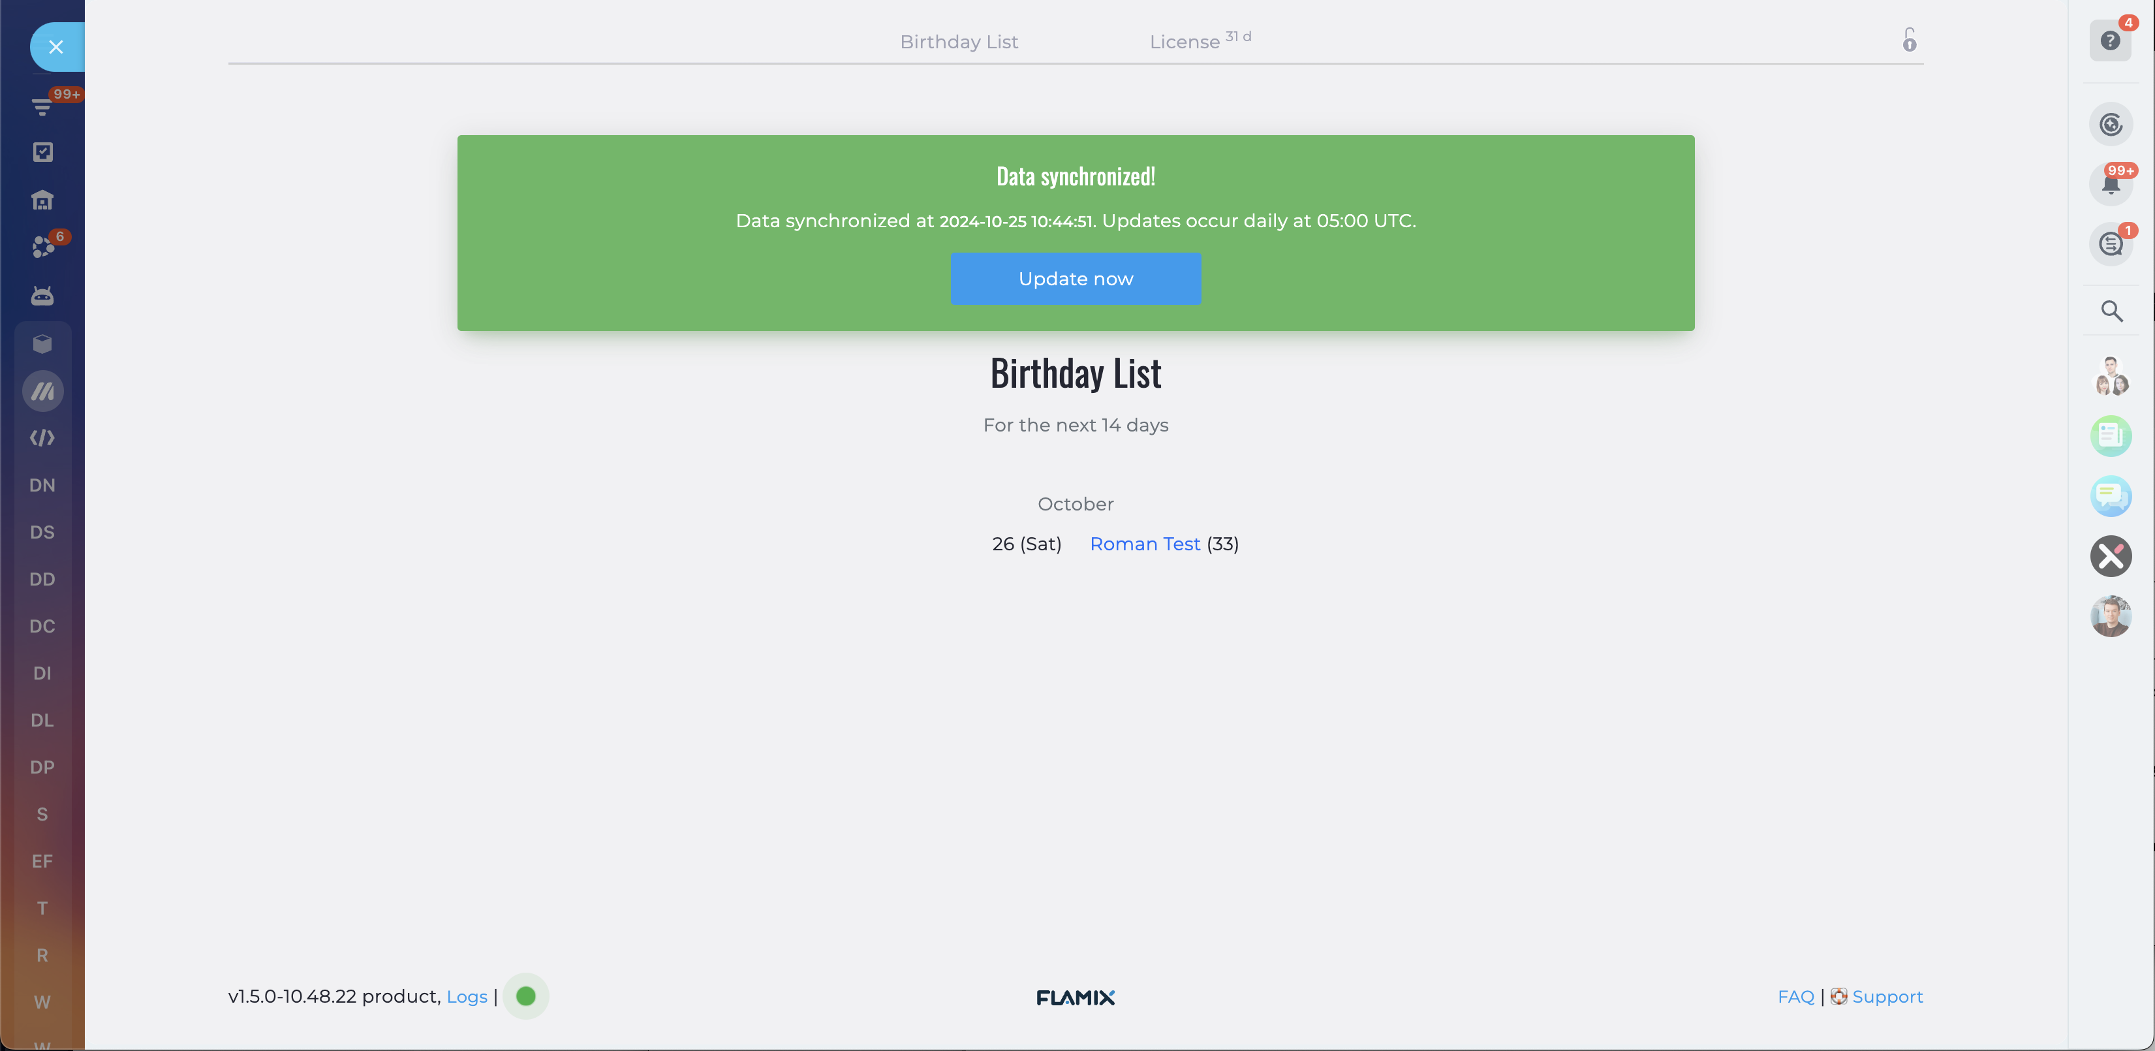The image size is (2155, 1051).
Task: Click the tasks checkmark icon in sidebar
Action: pos(42,152)
